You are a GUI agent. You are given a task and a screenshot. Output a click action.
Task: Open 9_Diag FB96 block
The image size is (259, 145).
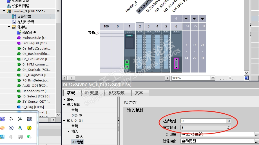pos(33,107)
